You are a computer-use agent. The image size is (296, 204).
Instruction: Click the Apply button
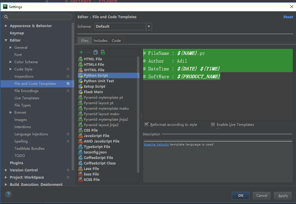tap(283, 196)
